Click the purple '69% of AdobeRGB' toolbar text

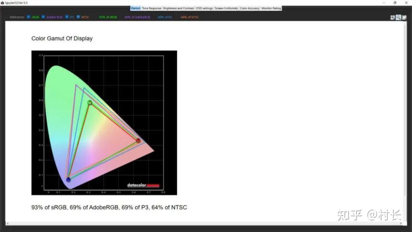click(137, 17)
